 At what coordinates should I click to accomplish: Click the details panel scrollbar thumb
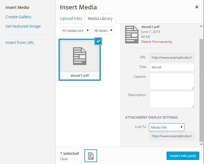202,90
